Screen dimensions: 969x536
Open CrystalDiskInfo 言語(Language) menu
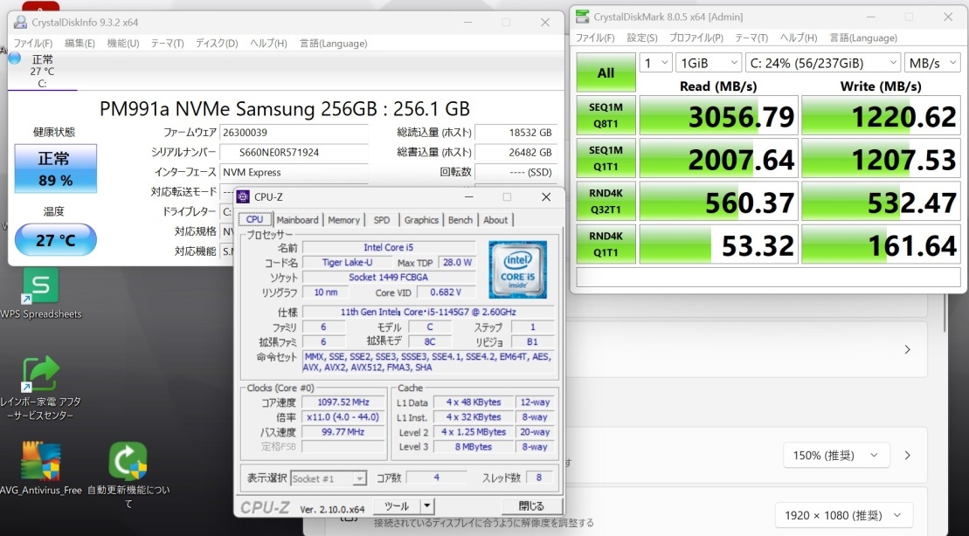(334, 44)
